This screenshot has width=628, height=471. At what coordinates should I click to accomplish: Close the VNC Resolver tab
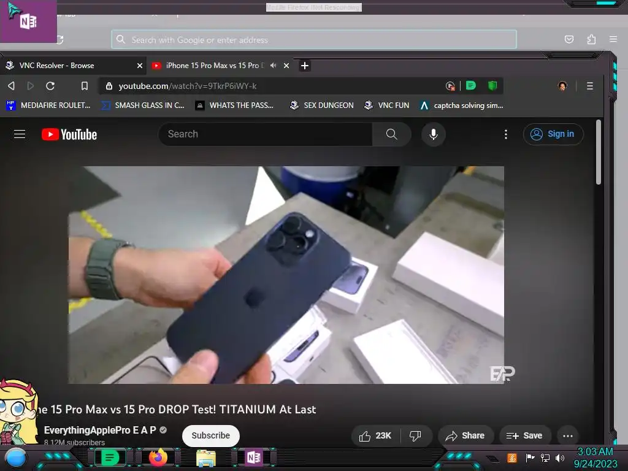pos(140,65)
